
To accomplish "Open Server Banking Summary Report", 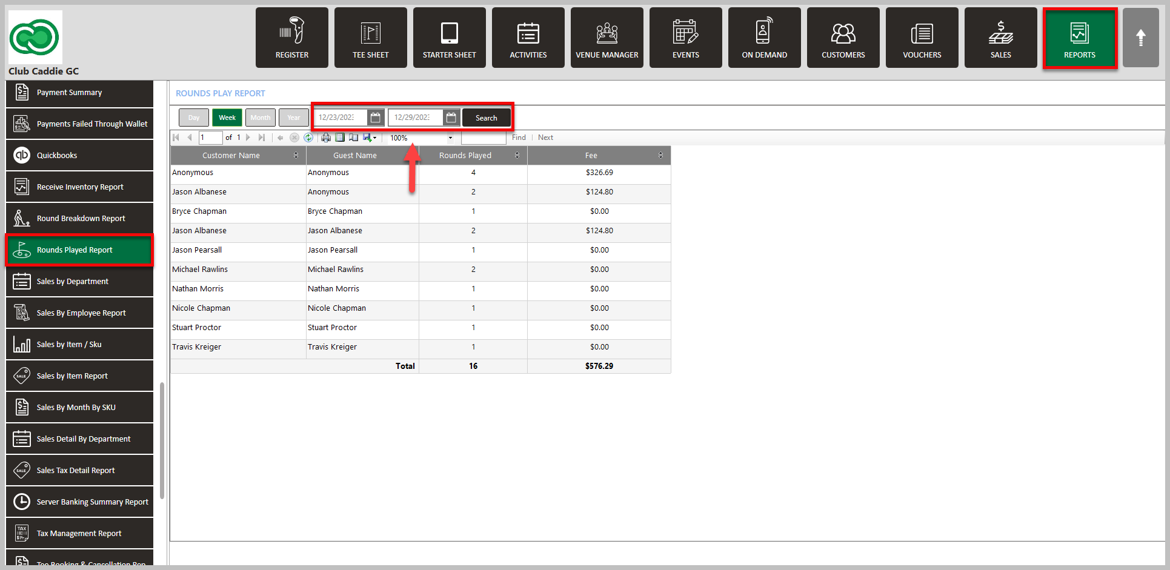I will (x=79, y=502).
